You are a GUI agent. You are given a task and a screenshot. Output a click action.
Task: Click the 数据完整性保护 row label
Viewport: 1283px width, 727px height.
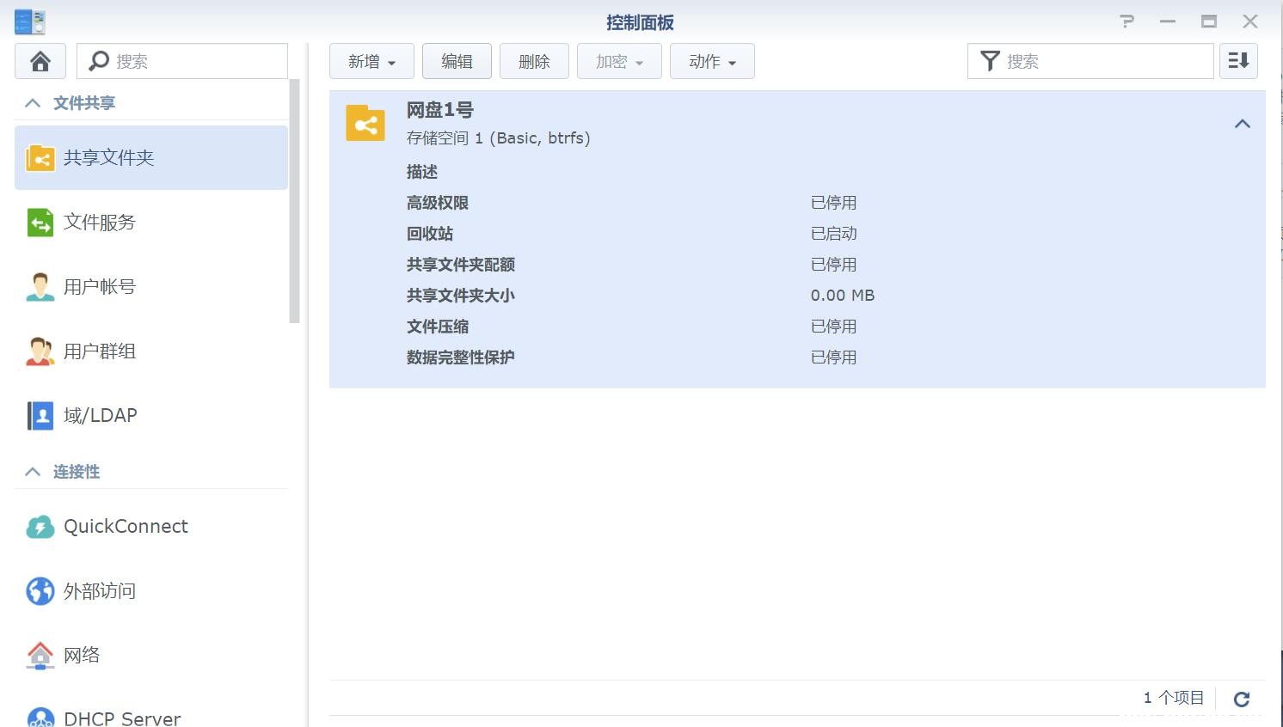pyautogui.click(x=460, y=357)
